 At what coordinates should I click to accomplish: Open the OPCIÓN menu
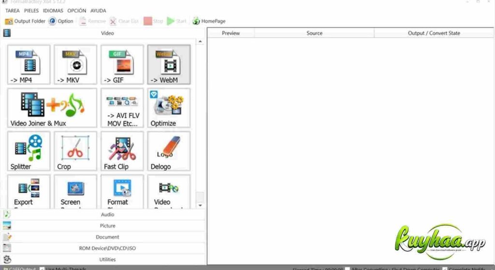point(77,11)
